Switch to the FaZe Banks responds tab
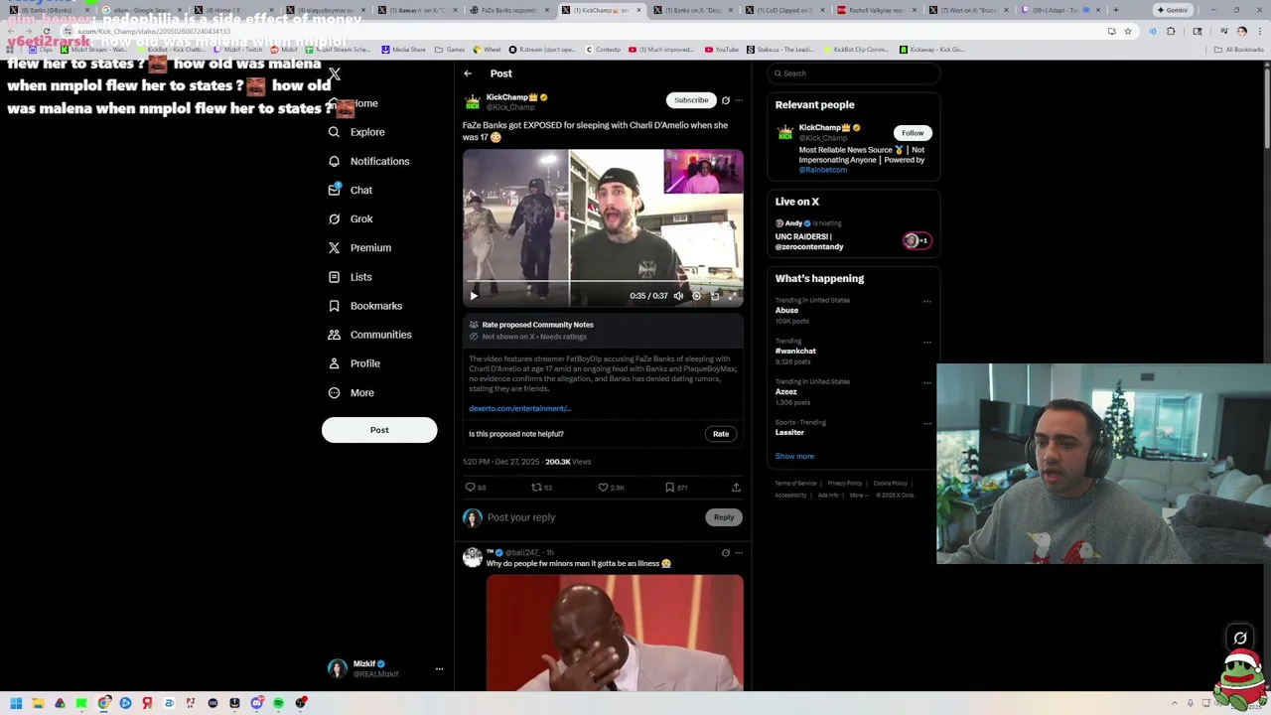 508,10
